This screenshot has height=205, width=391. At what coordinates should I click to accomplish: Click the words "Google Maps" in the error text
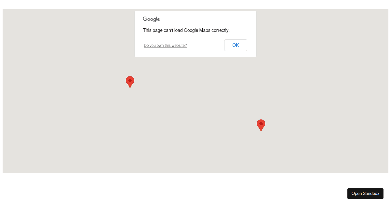tap(197, 30)
